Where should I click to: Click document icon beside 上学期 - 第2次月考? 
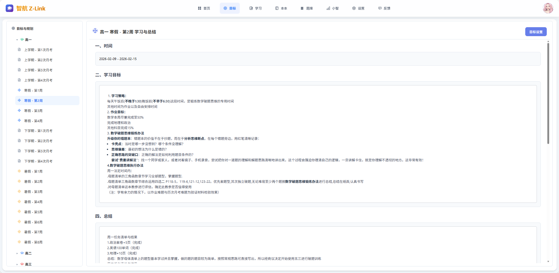(19, 60)
